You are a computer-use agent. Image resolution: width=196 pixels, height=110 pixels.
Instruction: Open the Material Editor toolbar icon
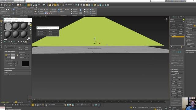pos(95,5)
